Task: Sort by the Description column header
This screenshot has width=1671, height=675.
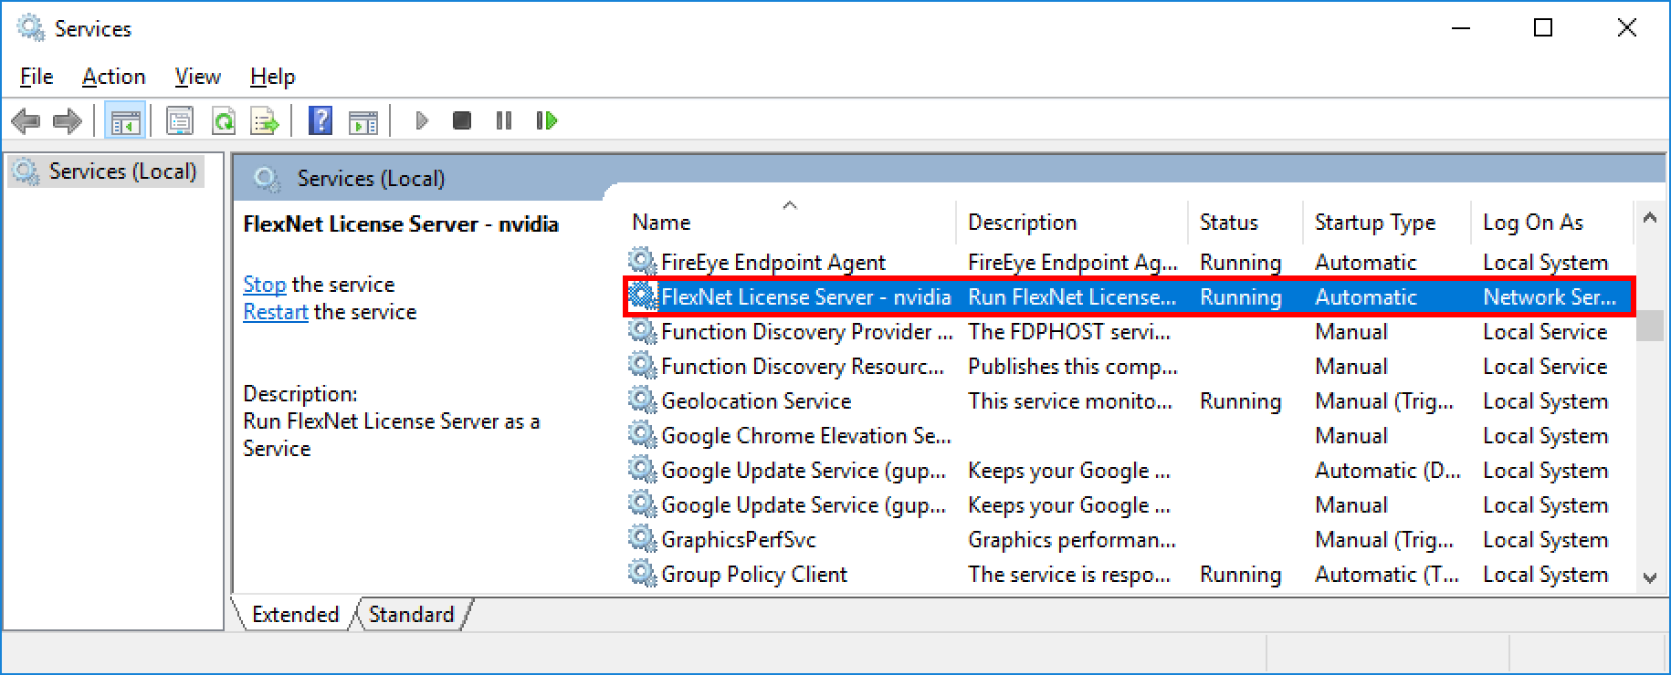Action: coord(1072,222)
